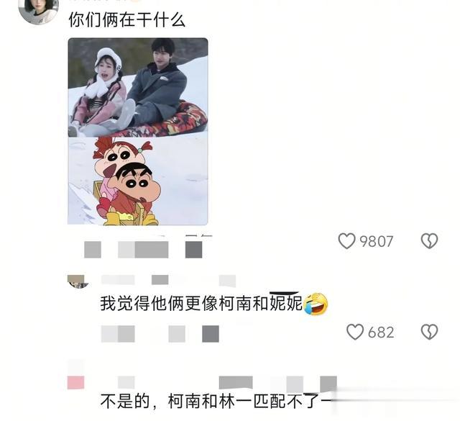Tap the Crayon Shin-chan cartoon image
Screen dimensions: 460x421
coord(138,181)
